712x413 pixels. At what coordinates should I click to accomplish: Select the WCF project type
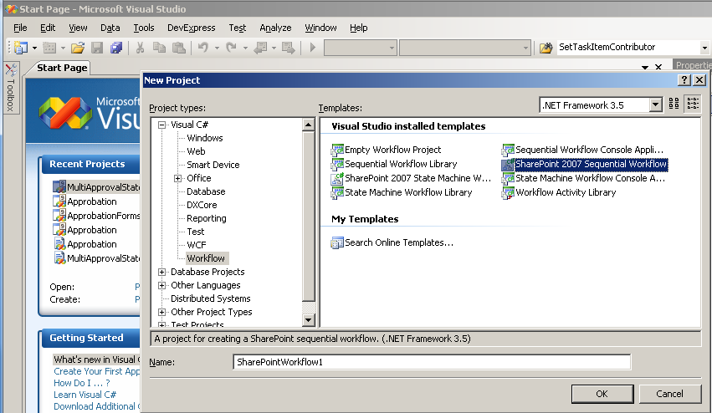(x=197, y=245)
